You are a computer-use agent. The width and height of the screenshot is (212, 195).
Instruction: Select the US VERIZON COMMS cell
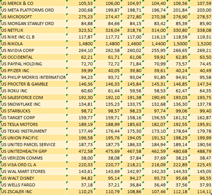[33, 158]
